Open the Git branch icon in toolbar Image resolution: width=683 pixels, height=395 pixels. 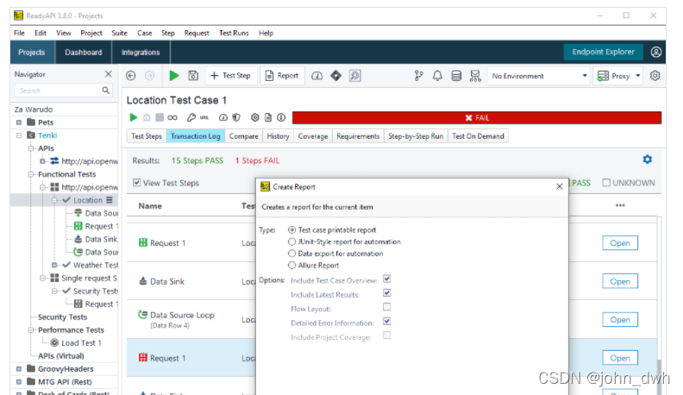click(418, 76)
